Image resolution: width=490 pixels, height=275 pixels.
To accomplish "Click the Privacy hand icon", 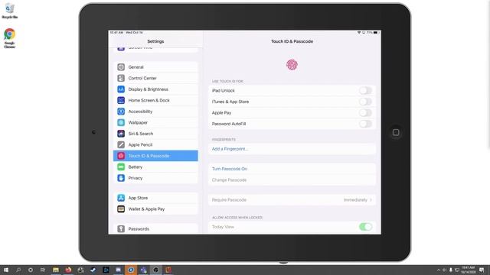I will pyautogui.click(x=121, y=178).
